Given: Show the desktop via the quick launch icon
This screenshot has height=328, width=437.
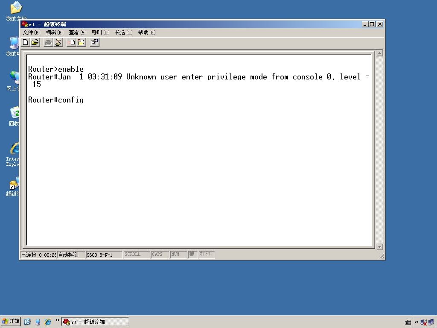Looking at the screenshot, I should (27, 322).
